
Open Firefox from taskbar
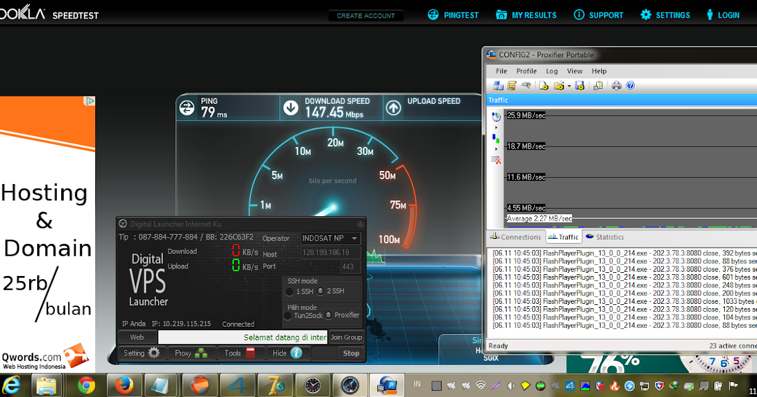(123, 384)
